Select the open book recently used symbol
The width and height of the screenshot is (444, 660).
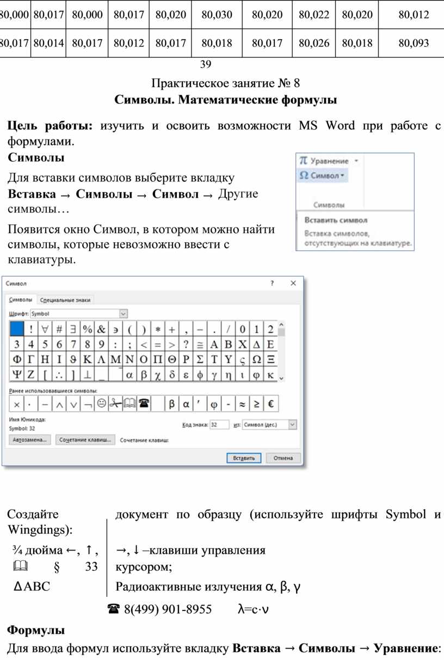pyautogui.click(x=129, y=404)
